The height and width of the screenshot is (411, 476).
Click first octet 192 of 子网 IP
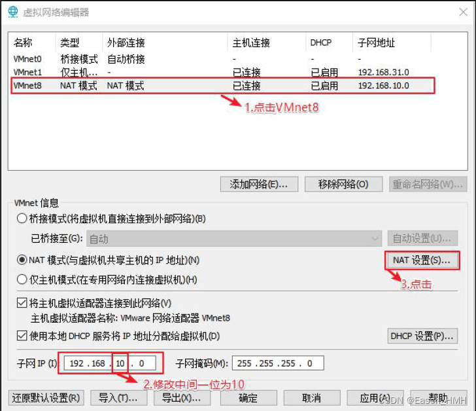click(x=76, y=363)
